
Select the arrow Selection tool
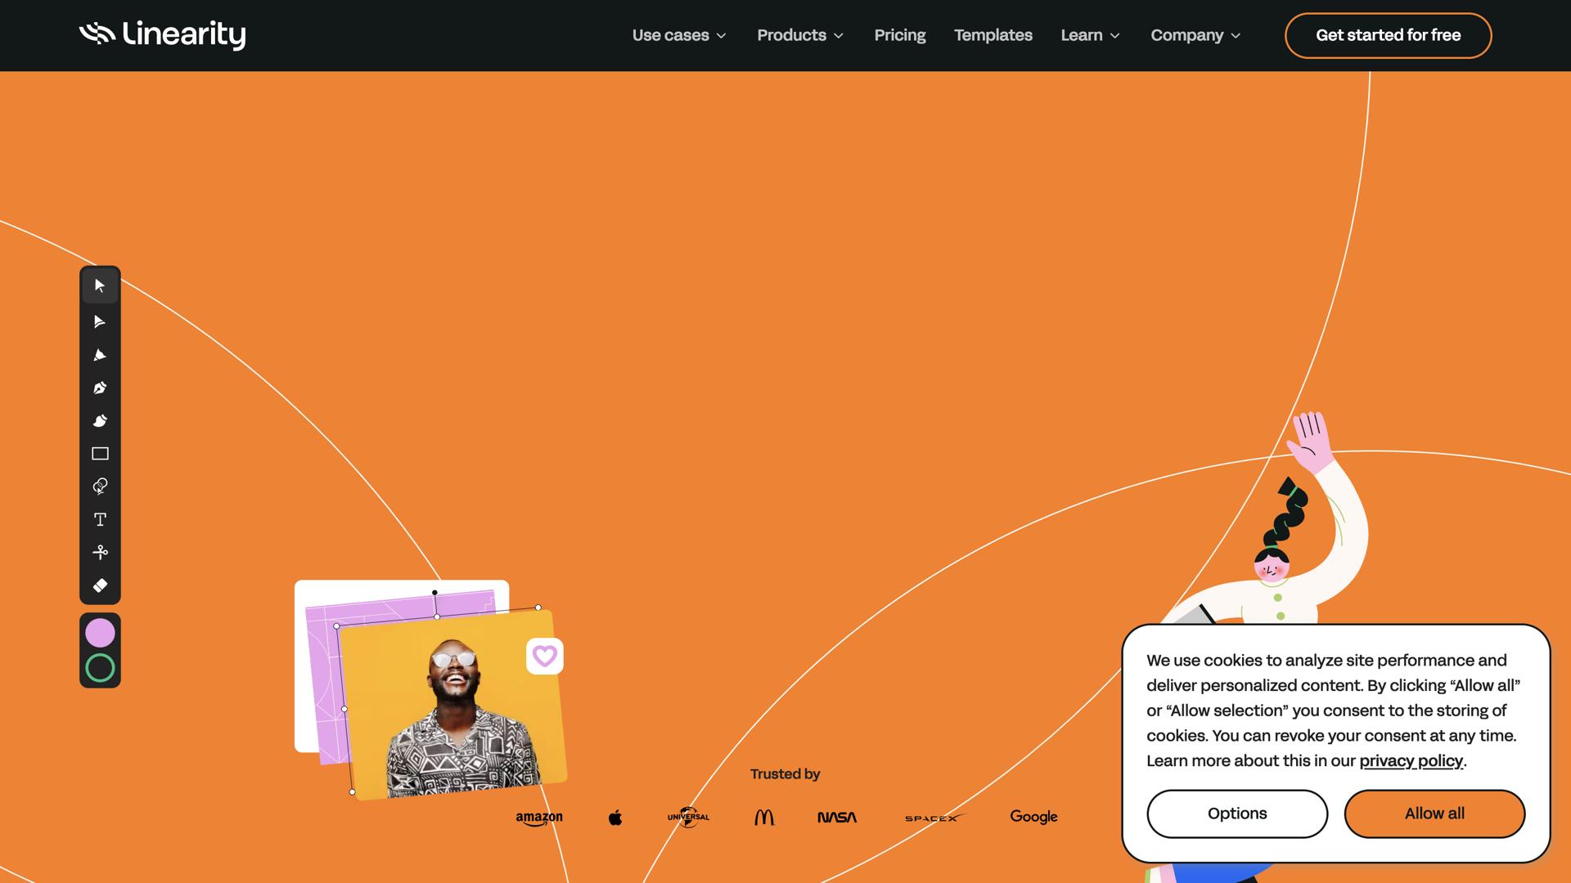(100, 285)
